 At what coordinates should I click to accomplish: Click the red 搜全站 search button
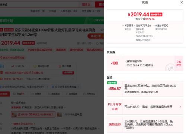pos(100,4)
